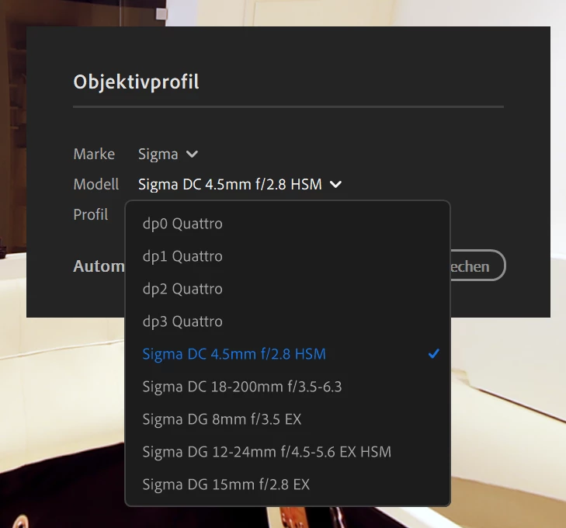566x528 pixels.
Task: Open the Marke dropdown showing Sigma
Action: [168, 155]
